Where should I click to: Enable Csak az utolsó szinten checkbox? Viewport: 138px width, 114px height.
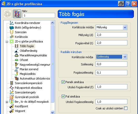[x=126, y=108]
